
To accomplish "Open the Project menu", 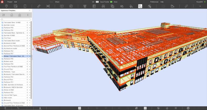I will 10,2.
